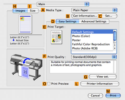125x100 pixels.
Task: Click the page layout preview thumbnail
Action: [x=25, y=24]
